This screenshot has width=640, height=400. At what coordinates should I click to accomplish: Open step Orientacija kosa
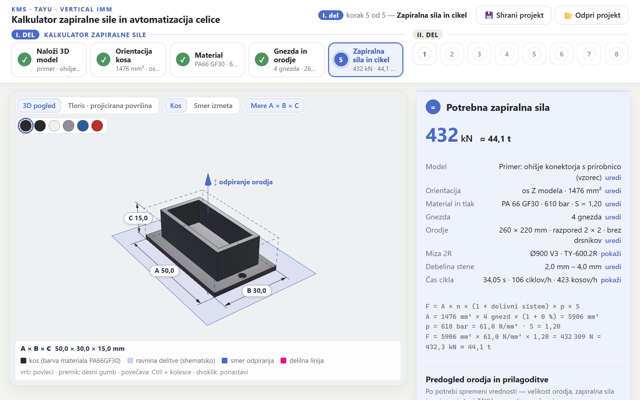point(128,60)
